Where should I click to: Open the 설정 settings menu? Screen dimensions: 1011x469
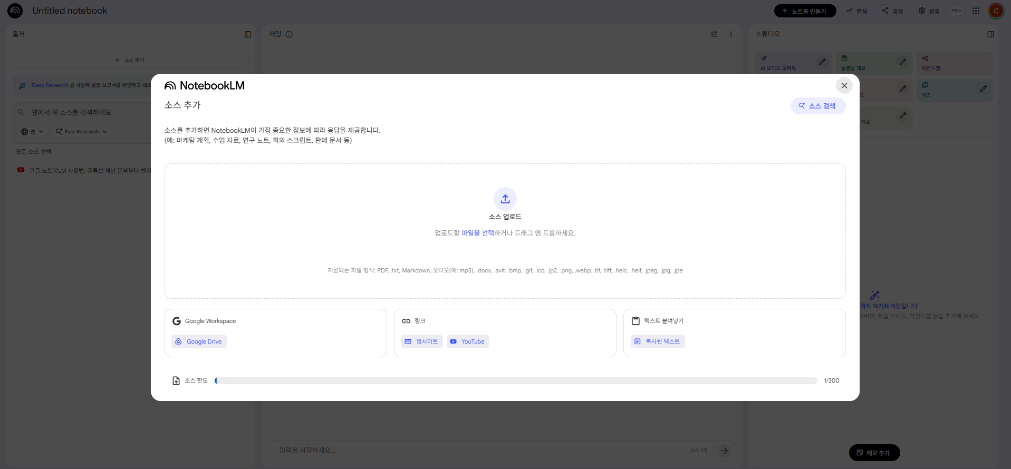pyautogui.click(x=929, y=11)
